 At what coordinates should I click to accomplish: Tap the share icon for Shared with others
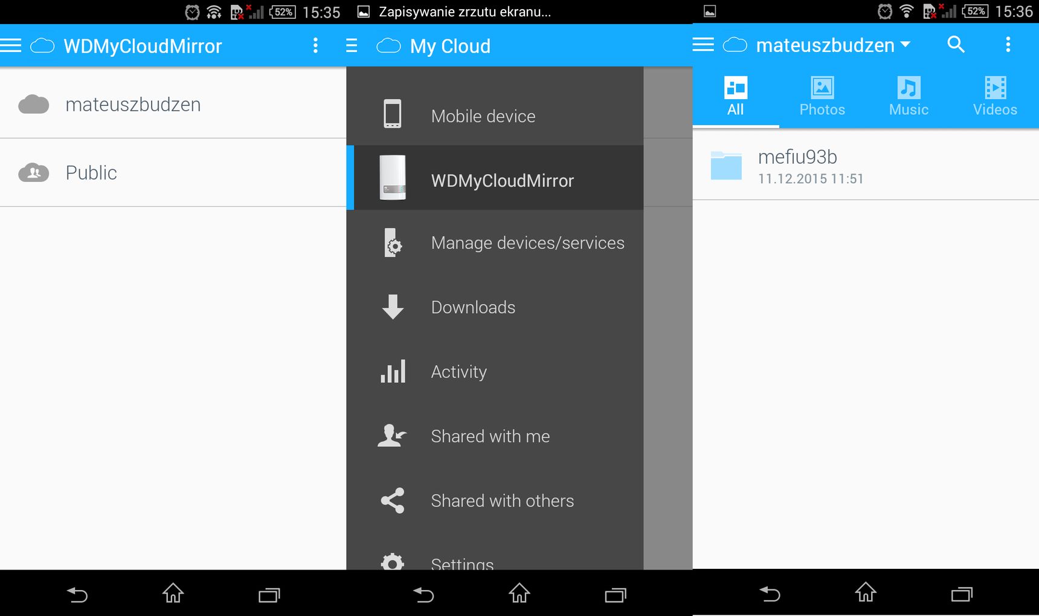coord(393,501)
